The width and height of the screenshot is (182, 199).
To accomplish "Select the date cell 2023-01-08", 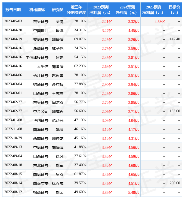I will (x=13, y=120).
